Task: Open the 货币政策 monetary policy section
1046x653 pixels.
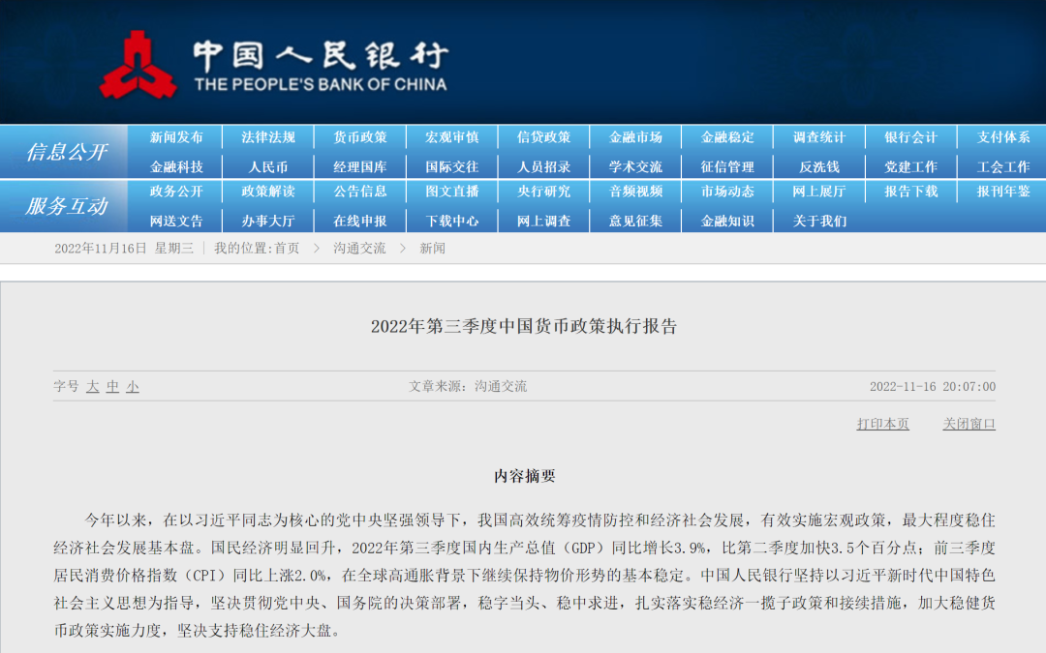Action: (x=359, y=136)
